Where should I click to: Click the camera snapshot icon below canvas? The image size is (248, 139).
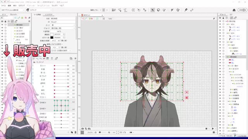(x=83, y=129)
